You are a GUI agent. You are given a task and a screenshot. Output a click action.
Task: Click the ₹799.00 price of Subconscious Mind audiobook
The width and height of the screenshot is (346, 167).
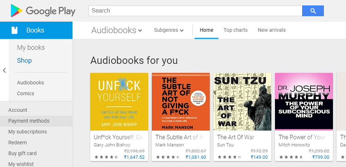click(321, 157)
